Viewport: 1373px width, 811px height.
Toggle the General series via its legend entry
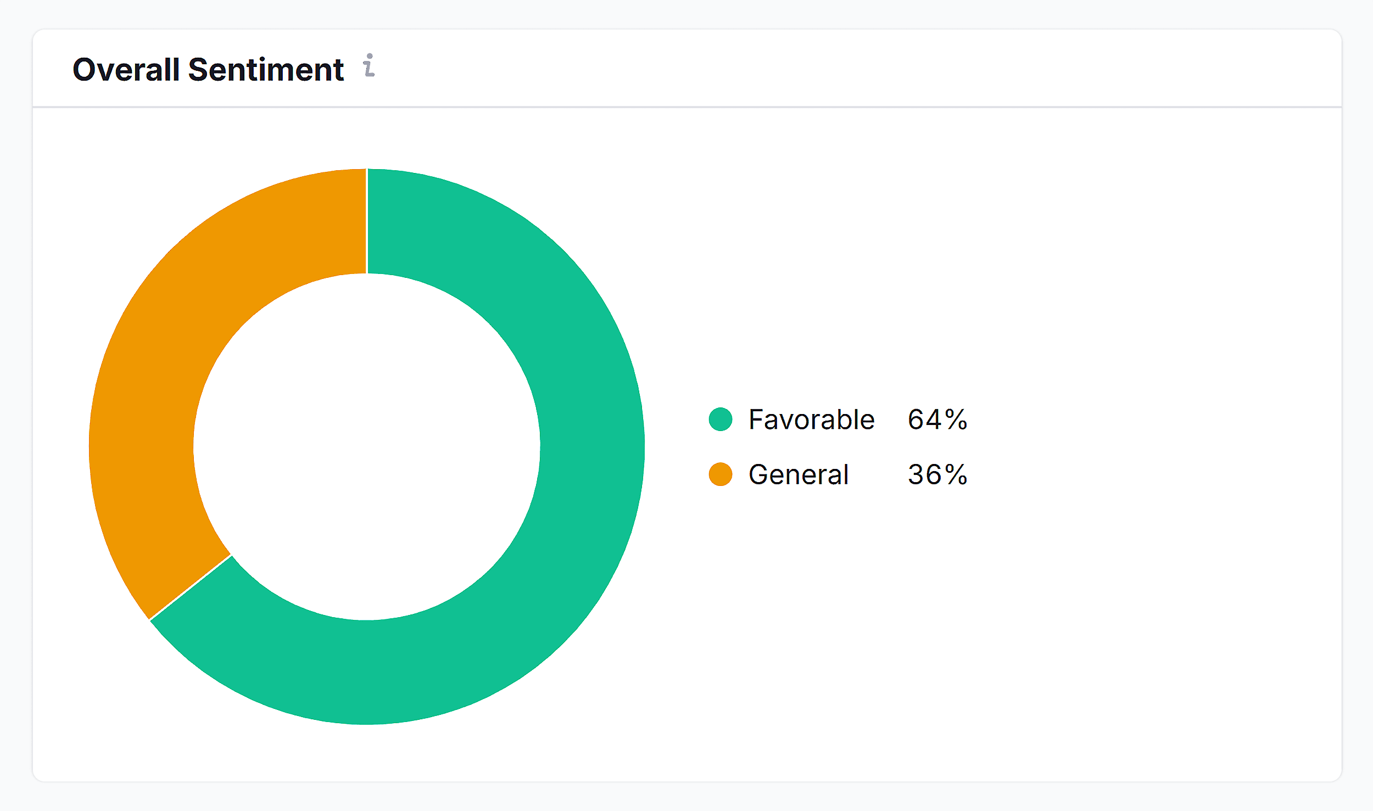point(799,474)
